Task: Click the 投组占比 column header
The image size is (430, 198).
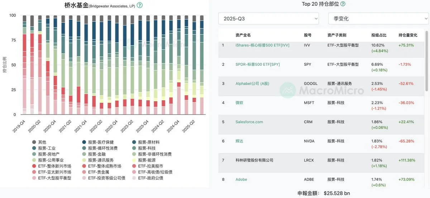Action: point(379,35)
